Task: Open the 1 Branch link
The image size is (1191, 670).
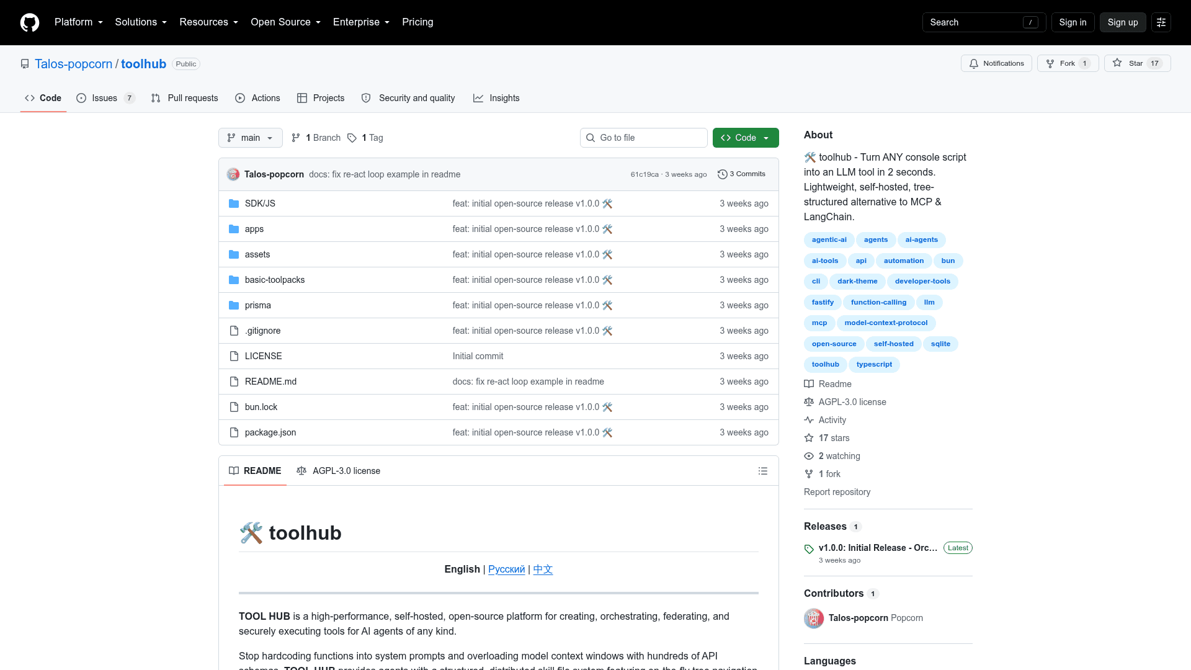Action: (x=316, y=138)
